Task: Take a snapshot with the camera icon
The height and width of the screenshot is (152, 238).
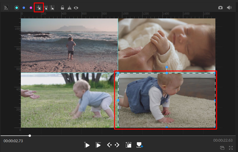Action: click(220, 8)
